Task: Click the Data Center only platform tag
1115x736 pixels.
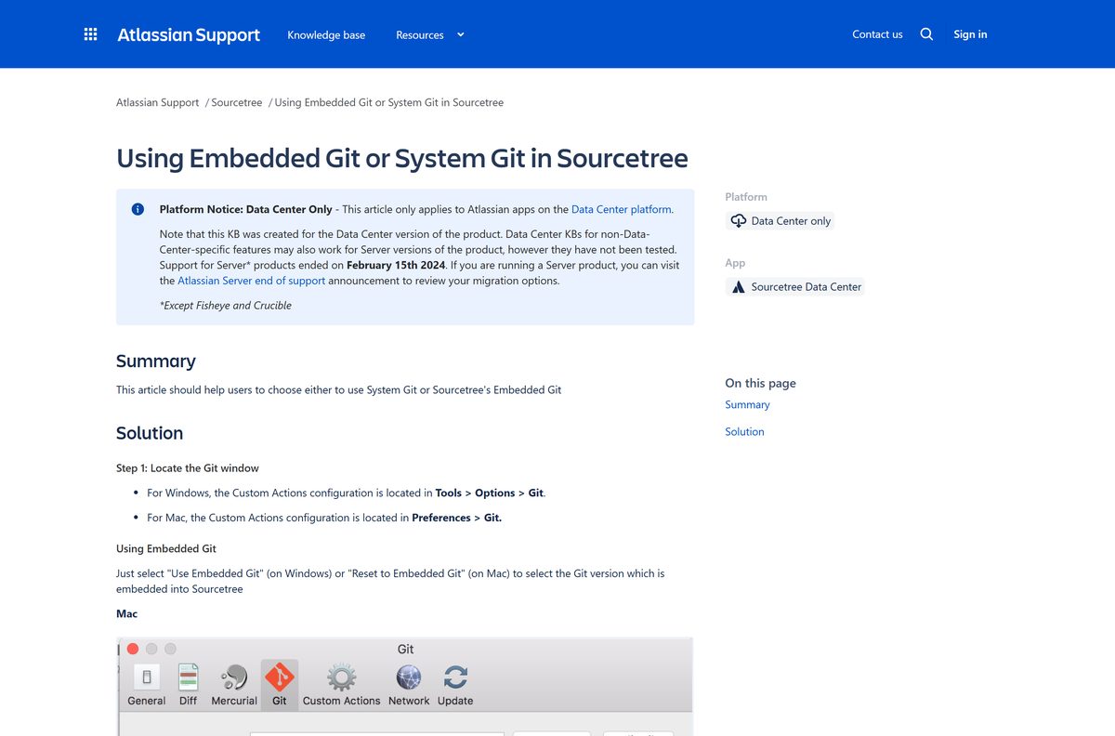Action: (780, 221)
